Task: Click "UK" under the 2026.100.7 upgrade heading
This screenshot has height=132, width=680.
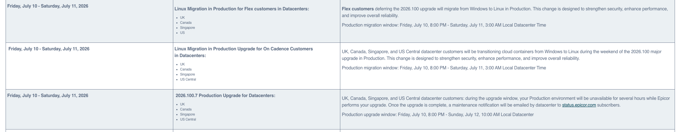Action: coord(182,104)
